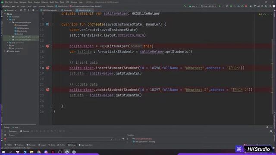Viewport: 276px width, 155px height.
Task: Select Student class in project tree
Action: pyautogui.click(x=19, y=34)
